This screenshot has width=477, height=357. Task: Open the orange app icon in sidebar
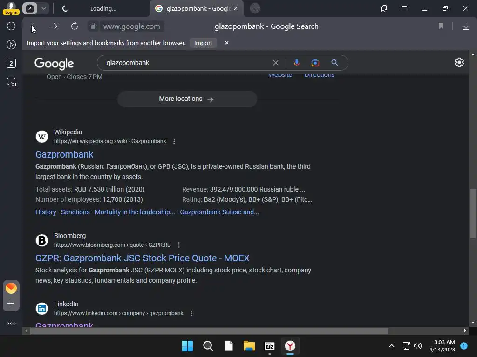(11, 288)
